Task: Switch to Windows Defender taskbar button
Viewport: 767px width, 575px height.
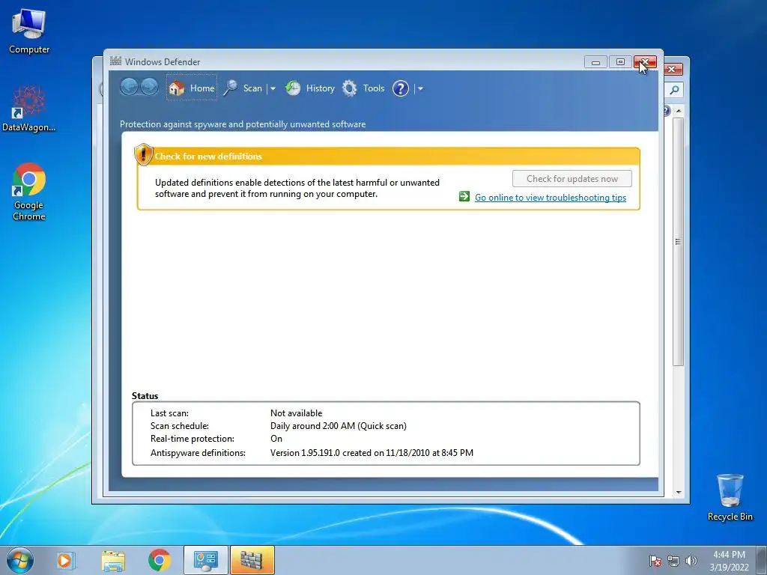Action: point(252,560)
